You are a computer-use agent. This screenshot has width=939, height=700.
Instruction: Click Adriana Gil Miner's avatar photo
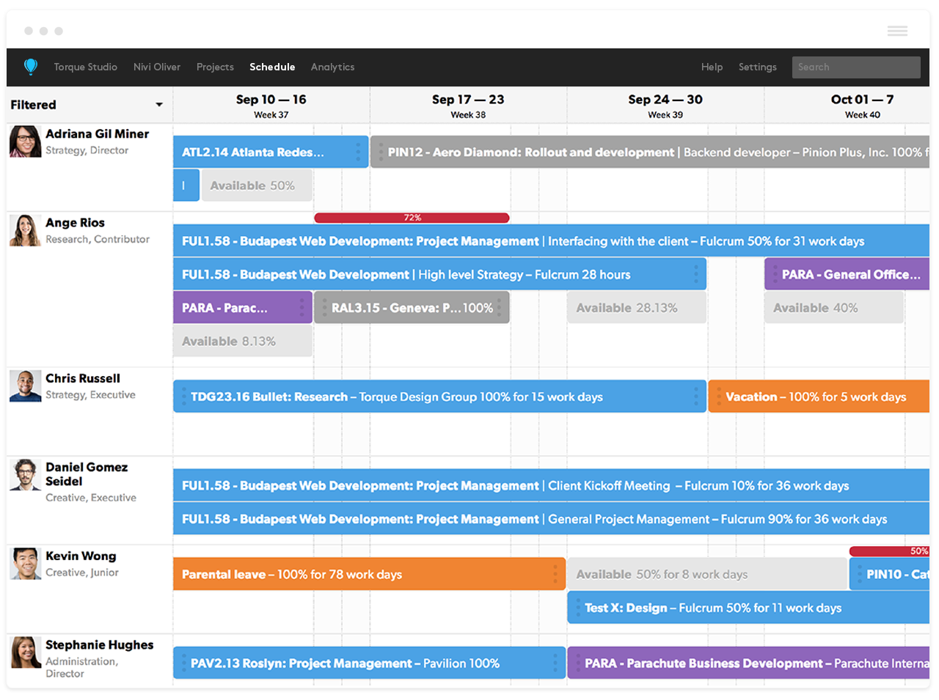click(25, 141)
